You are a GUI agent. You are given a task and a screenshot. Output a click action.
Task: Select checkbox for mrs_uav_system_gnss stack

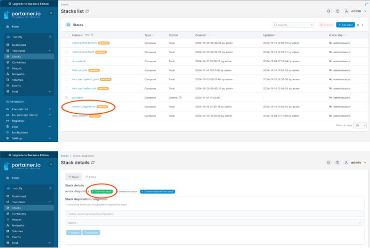pyautogui.click(x=66, y=79)
